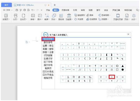Click the Print Preview icon with magnifier
The height and width of the screenshot is (101, 140).
pos(28,10)
